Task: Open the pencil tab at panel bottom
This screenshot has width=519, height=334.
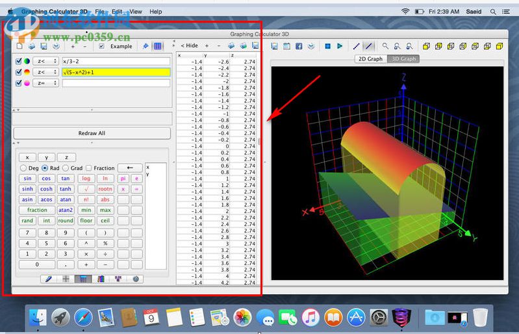Action: coord(48,279)
